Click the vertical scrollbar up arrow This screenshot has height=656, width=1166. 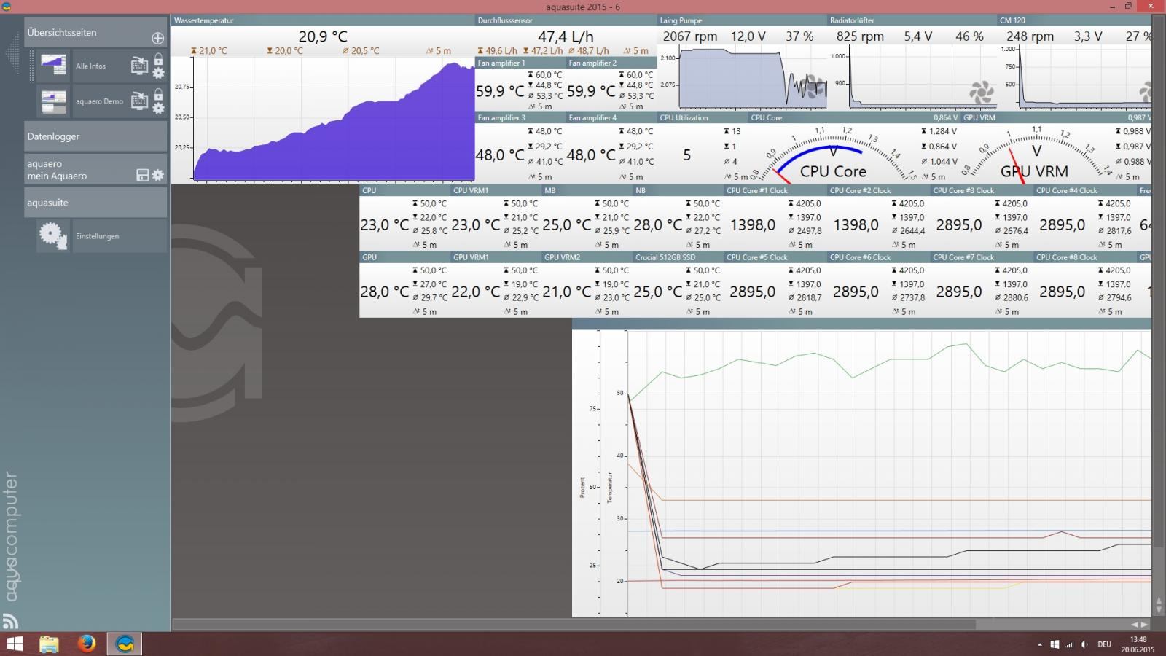coord(1159,601)
